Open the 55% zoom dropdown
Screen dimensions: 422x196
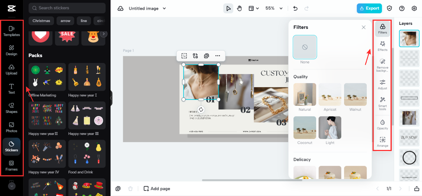coord(274,8)
